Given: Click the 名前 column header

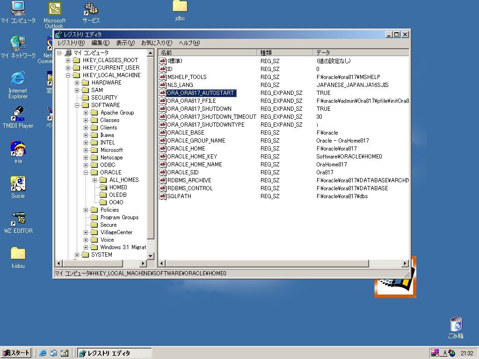Looking at the screenshot, I should 208,52.
